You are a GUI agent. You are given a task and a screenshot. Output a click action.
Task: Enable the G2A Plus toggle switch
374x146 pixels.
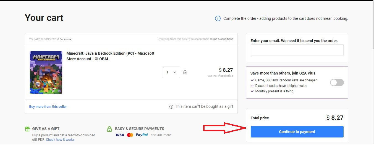pos(337,82)
